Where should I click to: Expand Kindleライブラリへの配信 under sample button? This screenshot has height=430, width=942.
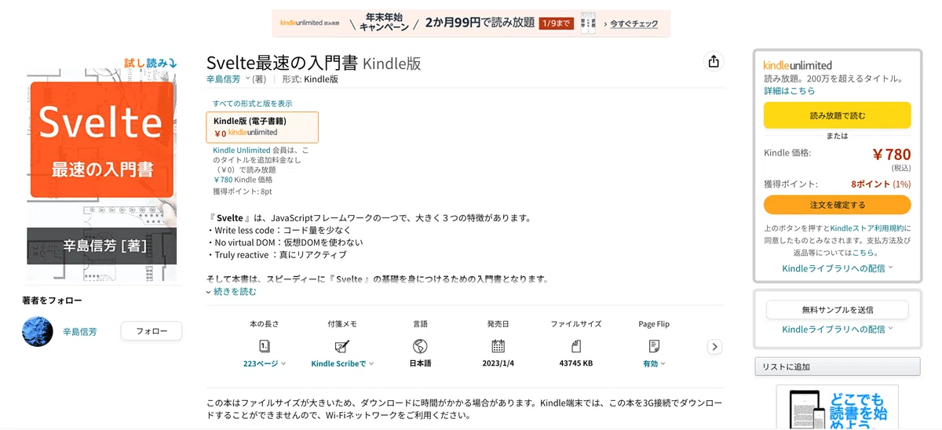[837, 330]
